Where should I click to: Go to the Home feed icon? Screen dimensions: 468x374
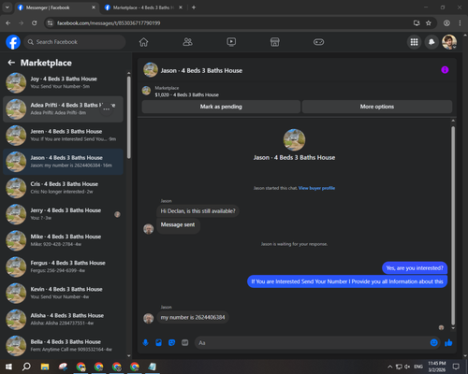point(143,42)
